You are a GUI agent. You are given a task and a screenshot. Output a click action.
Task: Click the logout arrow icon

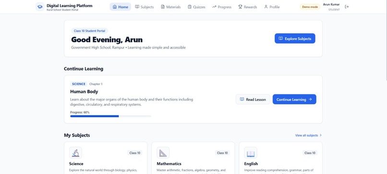[347, 7]
